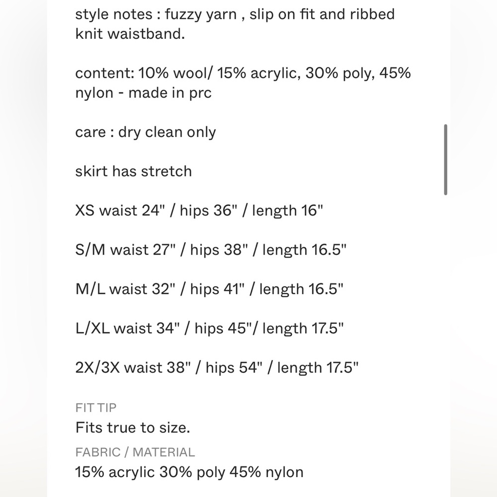Click the FIT TIP heading
Viewport: 497px width, 497px height.
click(x=96, y=408)
